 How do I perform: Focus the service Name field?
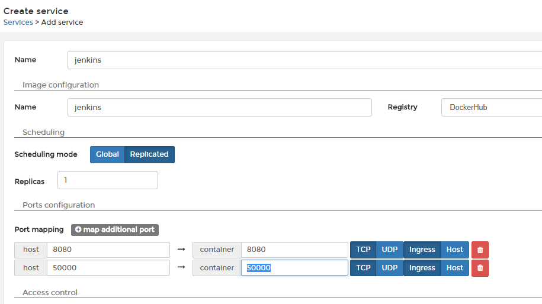point(296,60)
